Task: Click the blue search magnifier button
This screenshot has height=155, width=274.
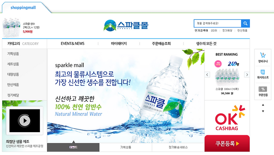Action: (245, 23)
